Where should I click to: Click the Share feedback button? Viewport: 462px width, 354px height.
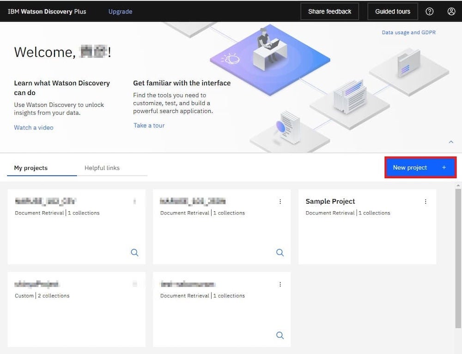(329, 11)
